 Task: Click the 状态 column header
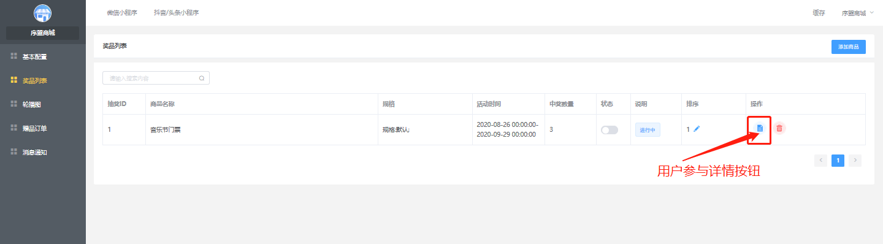tap(607, 104)
